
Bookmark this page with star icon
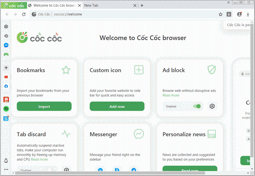[x=220, y=14]
